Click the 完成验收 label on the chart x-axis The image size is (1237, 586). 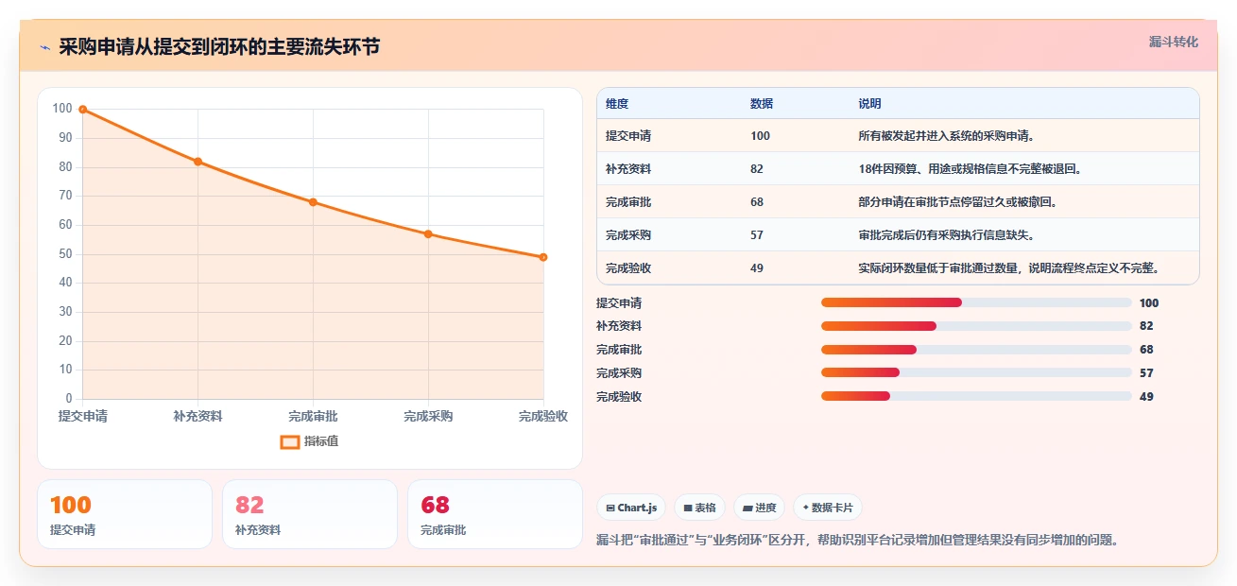point(543,416)
